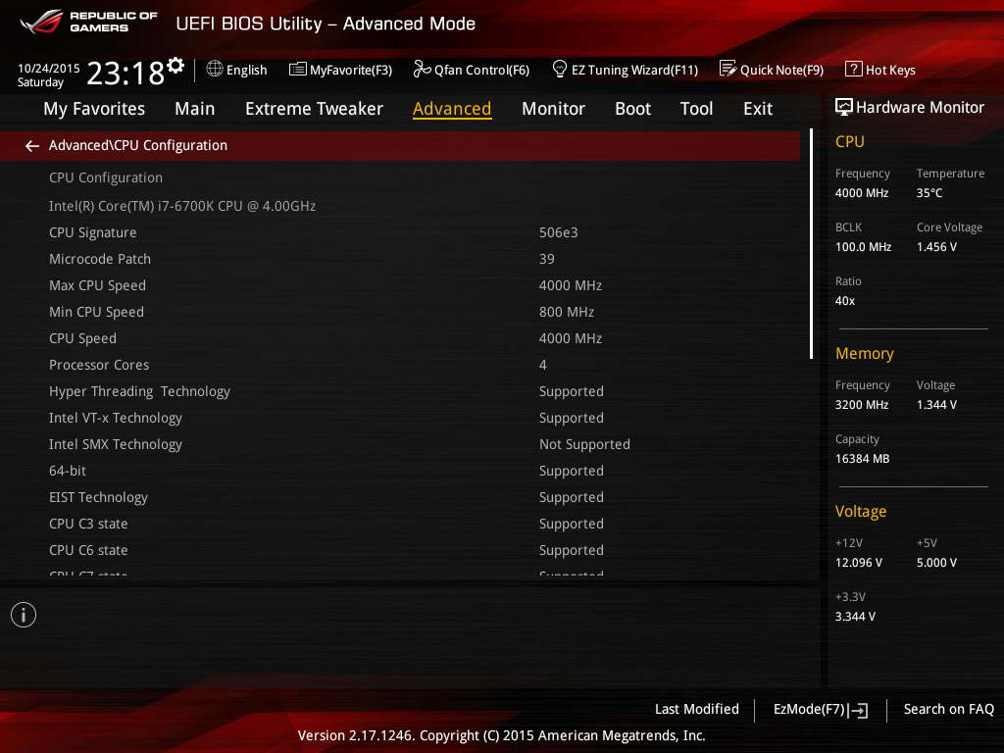1004x753 pixels.
Task: Click the 5.000 V reading
Action: 936,563
